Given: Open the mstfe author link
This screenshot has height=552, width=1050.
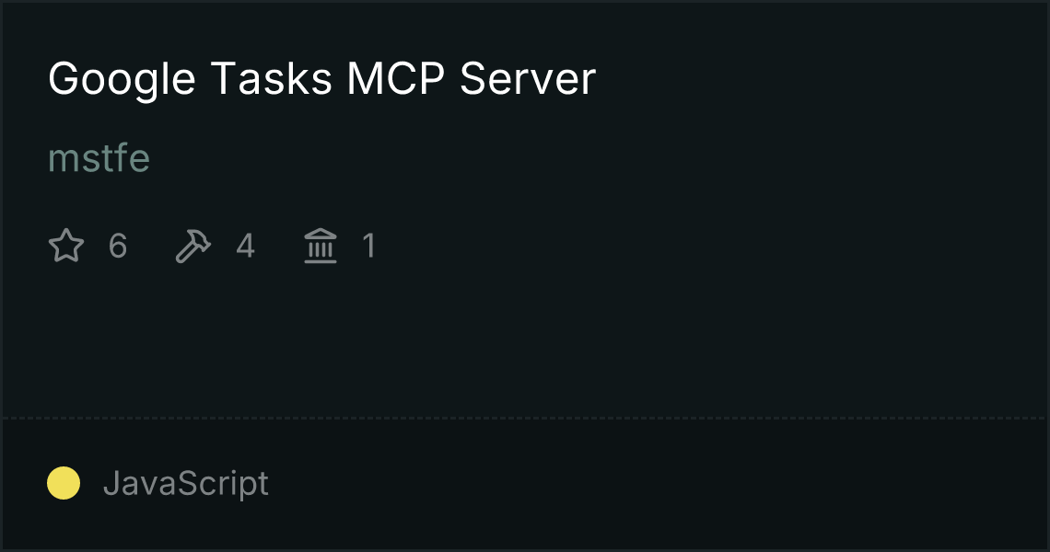Looking at the screenshot, I should (99, 158).
